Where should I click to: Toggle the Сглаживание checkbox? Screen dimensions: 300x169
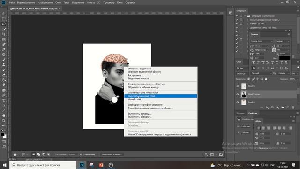(x=81, y=154)
